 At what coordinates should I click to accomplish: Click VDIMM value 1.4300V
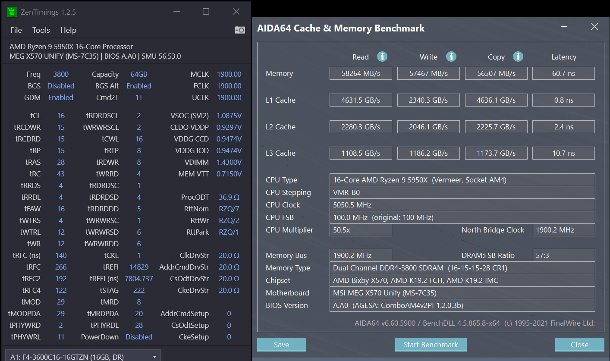pyautogui.click(x=229, y=162)
